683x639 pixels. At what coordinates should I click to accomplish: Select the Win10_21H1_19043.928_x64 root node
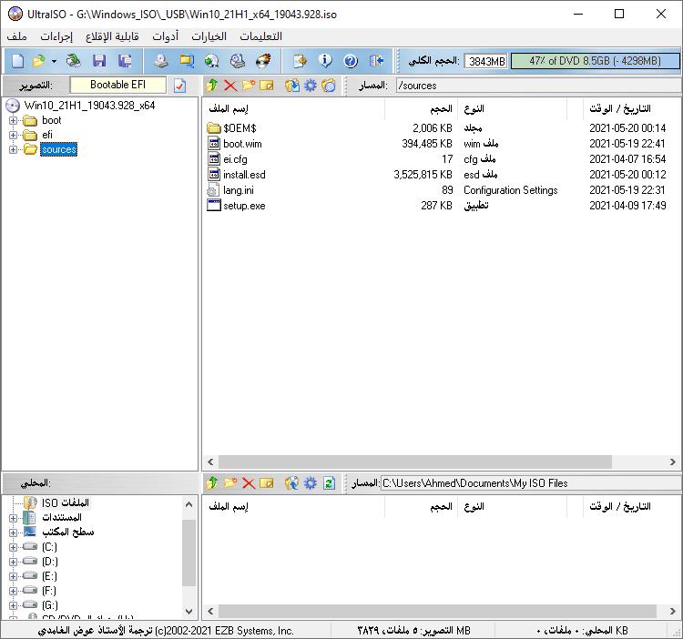pos(89,106)
